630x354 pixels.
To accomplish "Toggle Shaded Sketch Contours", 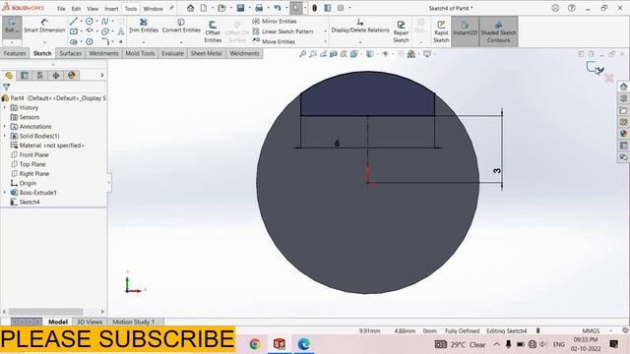I will click(x=498, y=31).
